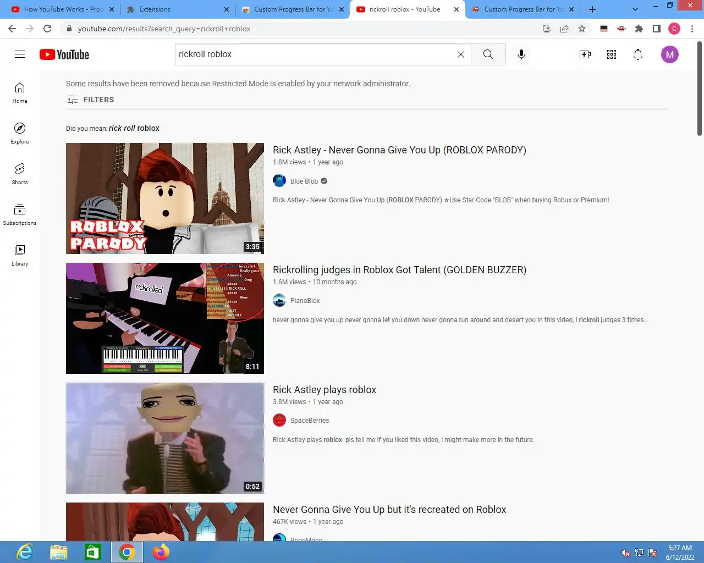Screen dimensions: 704x563
Task: Open the YouTube apps grid
Action: click(612, 54)
